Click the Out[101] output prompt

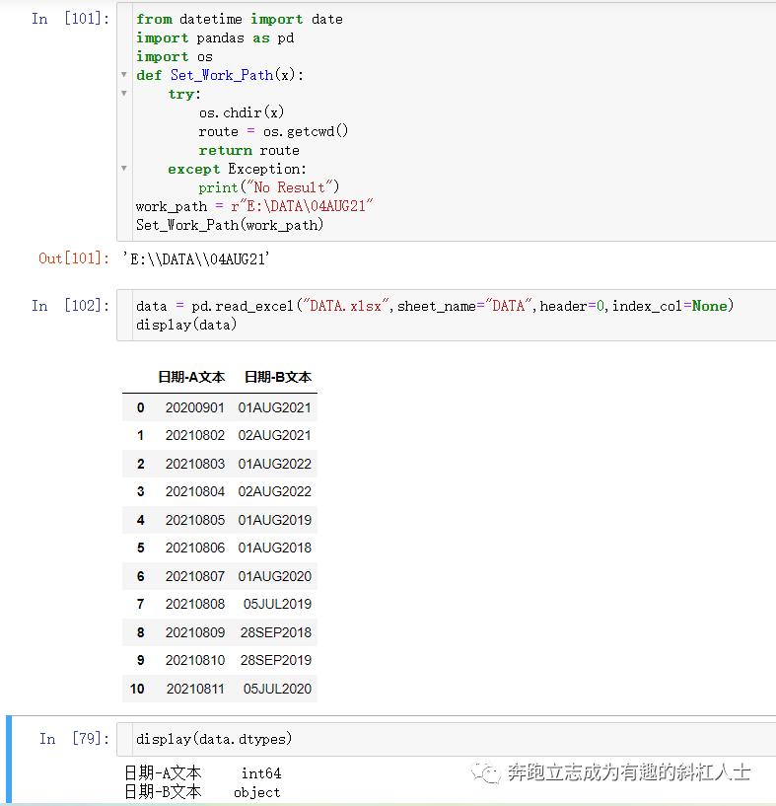[x=74, y=258]
